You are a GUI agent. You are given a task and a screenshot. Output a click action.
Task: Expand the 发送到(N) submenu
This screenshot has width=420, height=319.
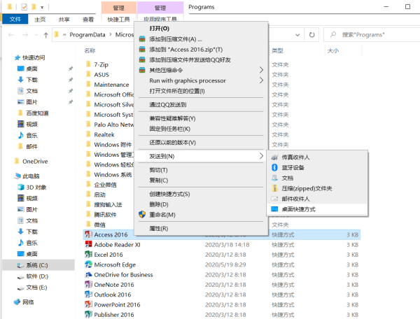pyautogui.click(x=201, y=156)
